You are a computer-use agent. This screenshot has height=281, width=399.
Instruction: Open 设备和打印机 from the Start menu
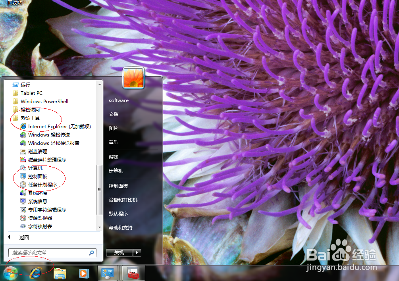(x=123, y=200)
